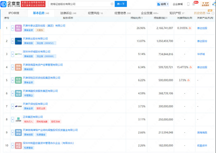The image size is (216, 153).
Task: Open 天津市泰达国际控股（集团）有限公司 link
Action: (44, 26)
